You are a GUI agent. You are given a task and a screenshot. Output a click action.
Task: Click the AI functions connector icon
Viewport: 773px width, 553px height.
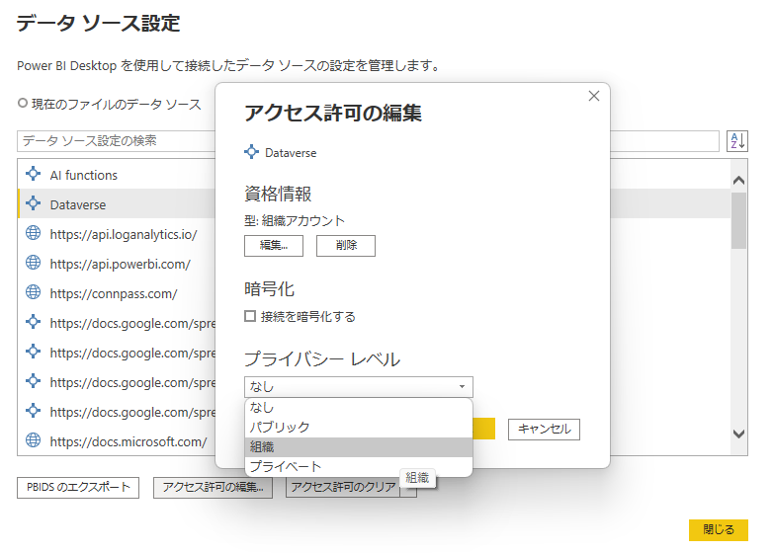point(33,175)
